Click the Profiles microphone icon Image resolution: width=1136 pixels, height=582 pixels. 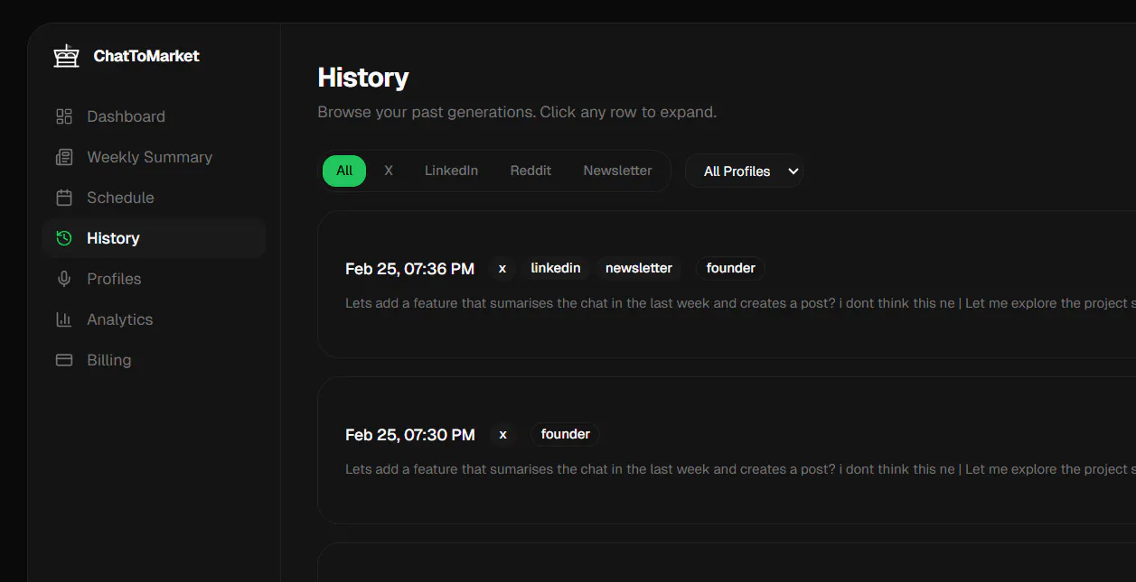click(x=64, y=279)
